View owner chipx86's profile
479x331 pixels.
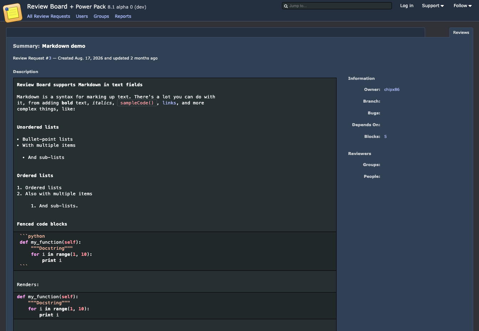click(x=392, y=89)
